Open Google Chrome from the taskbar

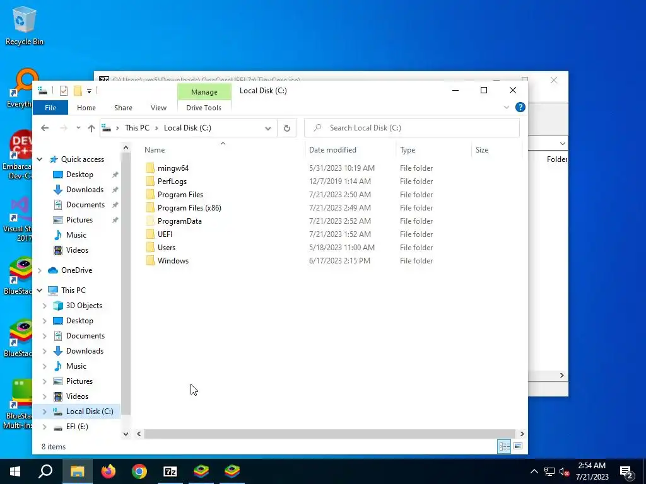click(x=139, y=471)
